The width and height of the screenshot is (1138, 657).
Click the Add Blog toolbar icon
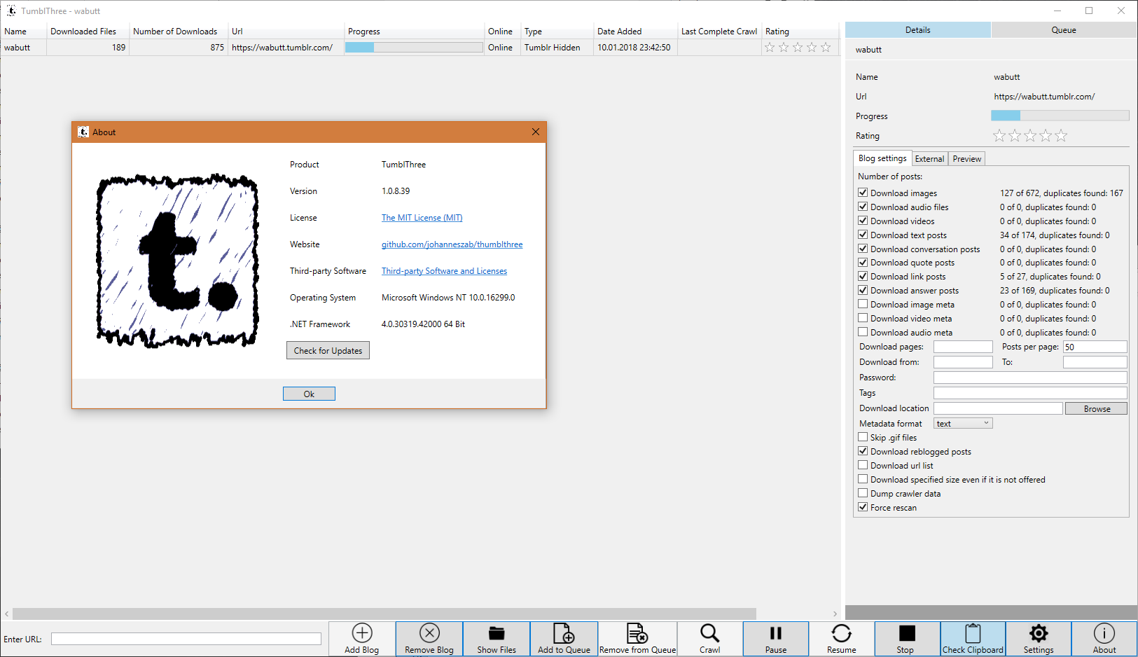362,633
